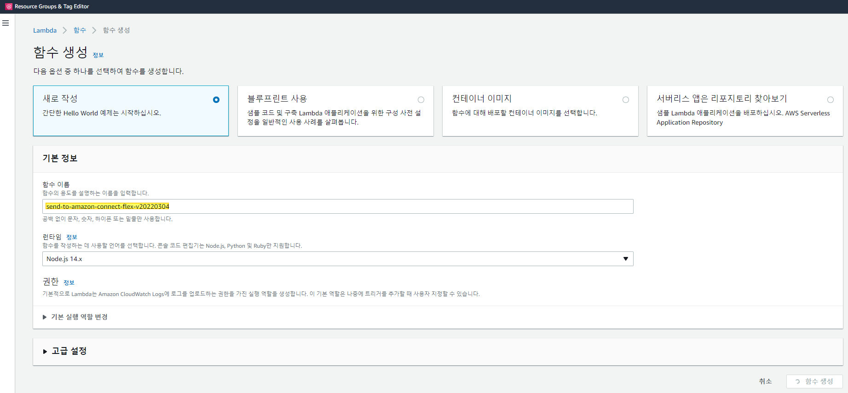Open 정보 link next to 런타임
Image resolution: width=848 pixels, height=393 pixels.
(x=72, y=237)
